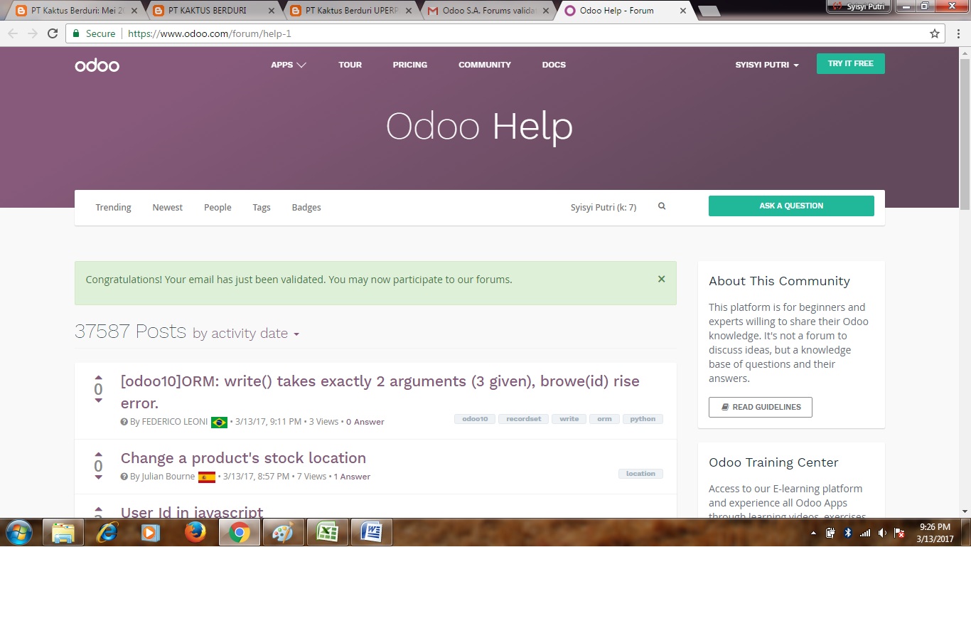Go back using the browser back arrow
The width and height of the screenshot is (971, 626).
[13, 33]
